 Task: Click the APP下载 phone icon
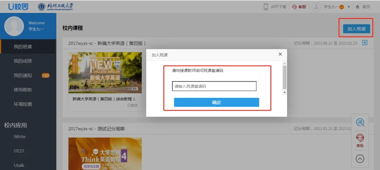point(266,7)
